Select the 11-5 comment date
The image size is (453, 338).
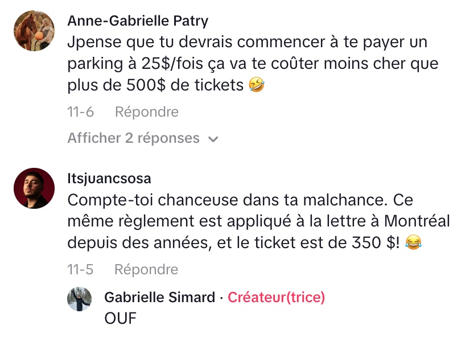pos(81,269)
